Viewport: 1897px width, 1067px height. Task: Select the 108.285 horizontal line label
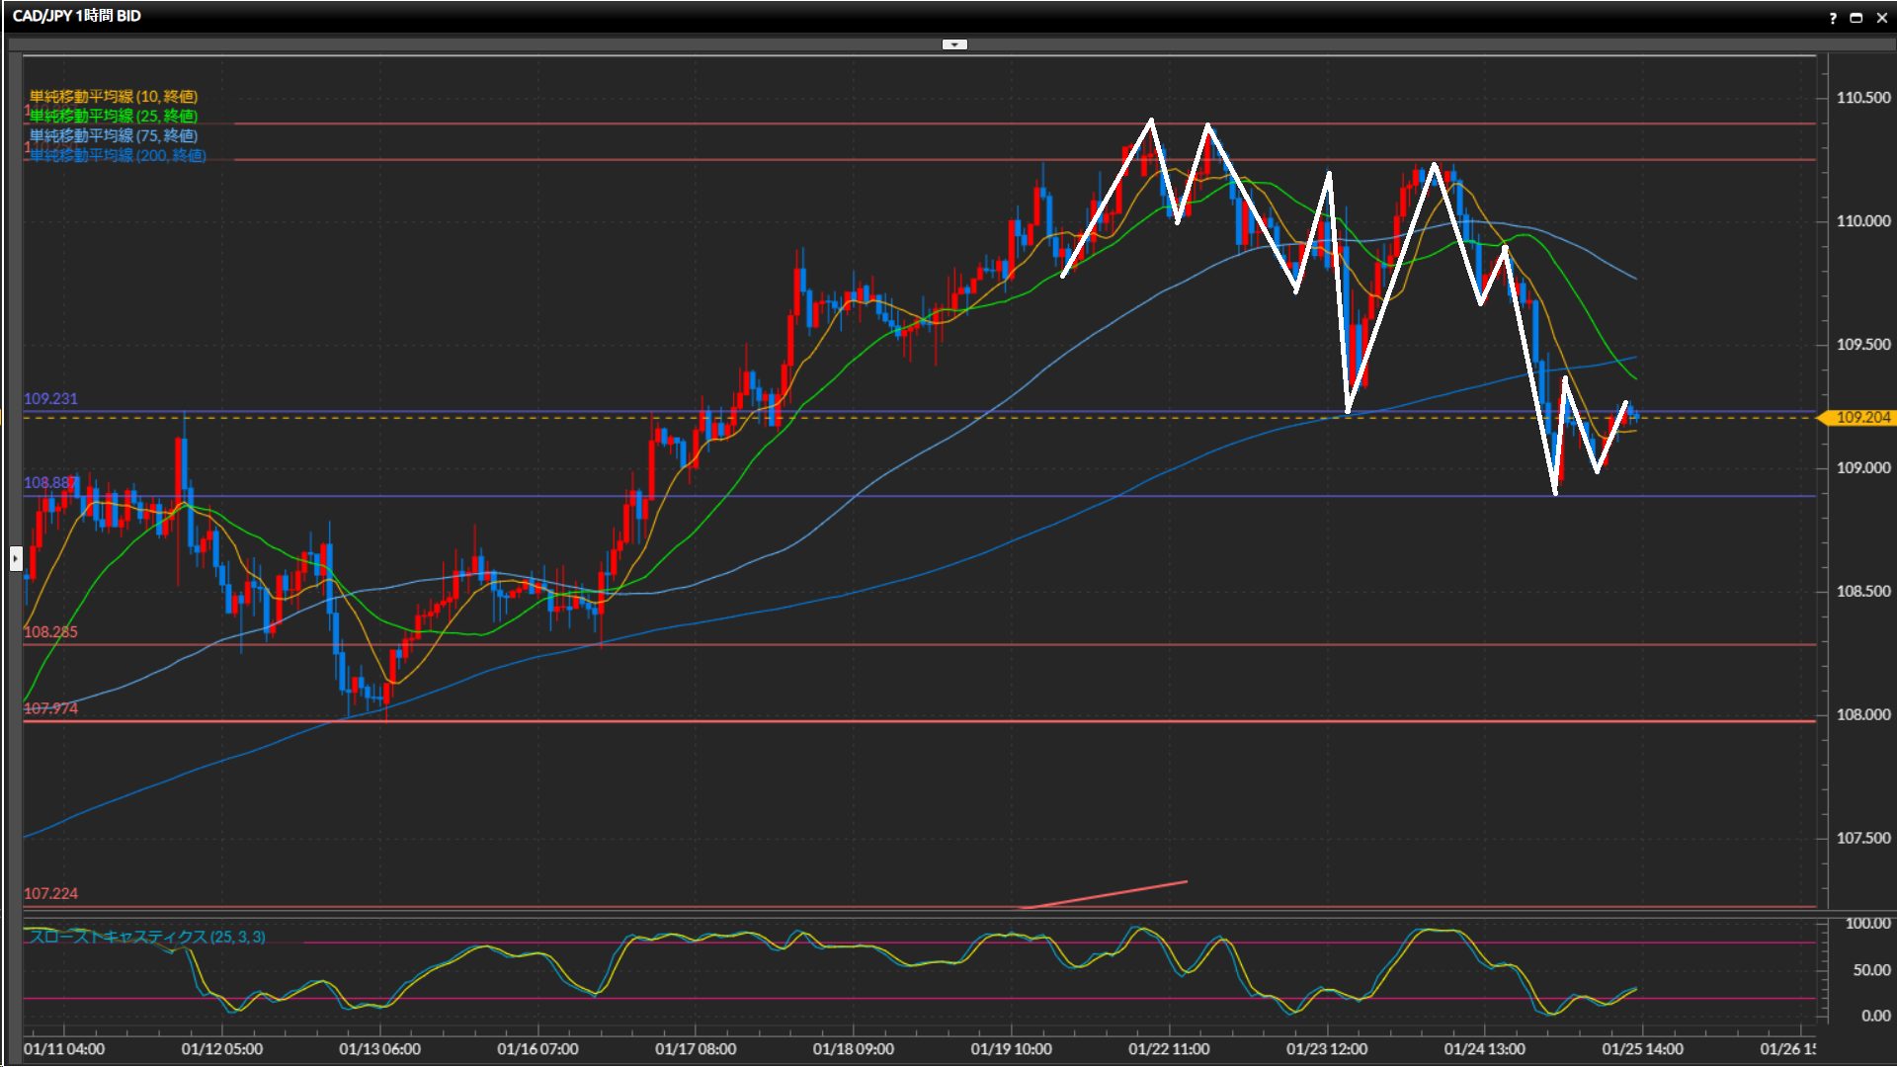[x=50, y=632]
